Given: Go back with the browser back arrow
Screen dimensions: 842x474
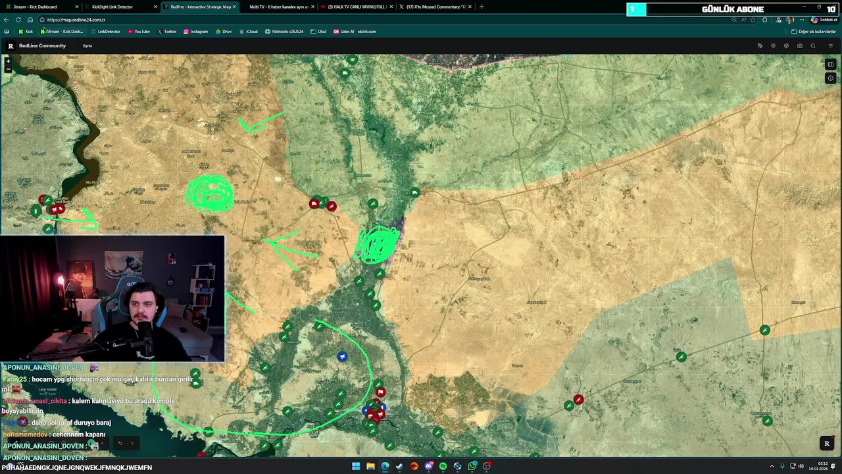Looking at the screenshot, I should [x=7, y=20].
